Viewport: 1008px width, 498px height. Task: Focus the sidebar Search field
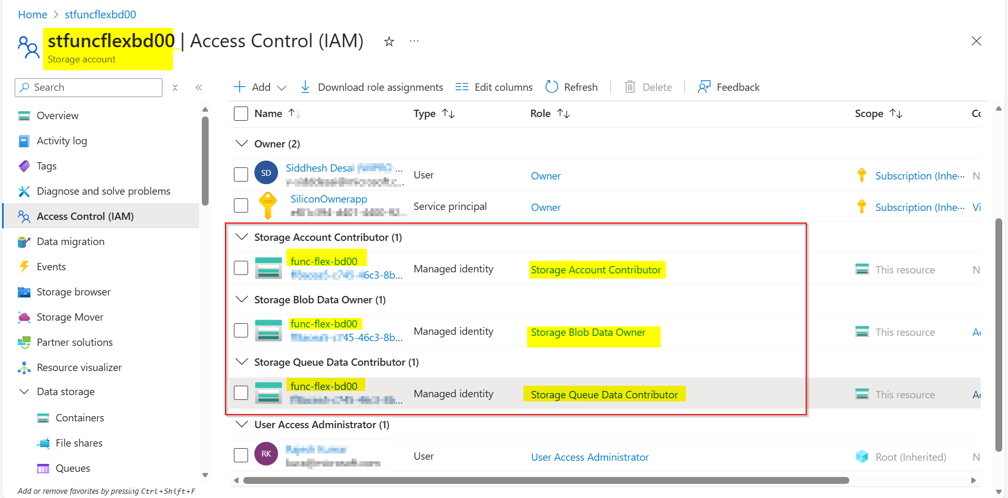(88, 88)
